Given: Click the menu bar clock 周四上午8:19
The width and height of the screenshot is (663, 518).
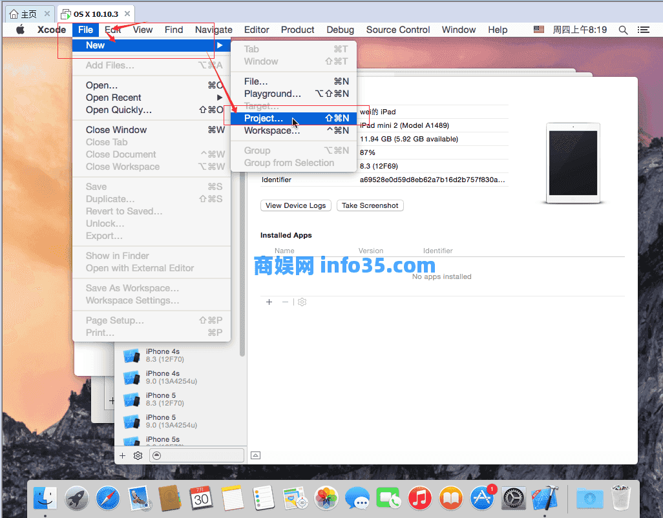Looking at the screenshot, I should 580,30.
